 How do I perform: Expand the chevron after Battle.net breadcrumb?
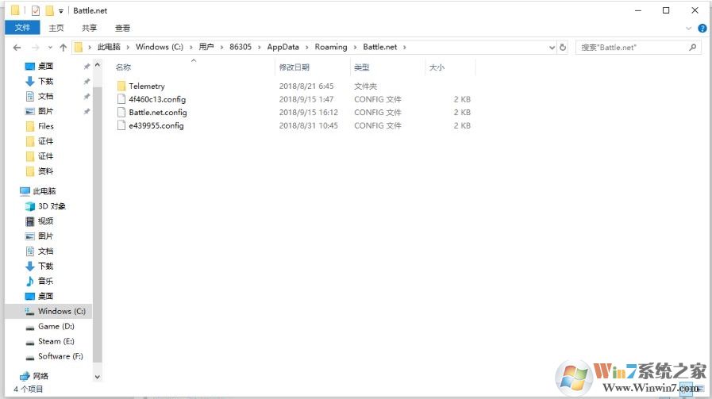tap(405, 48)
